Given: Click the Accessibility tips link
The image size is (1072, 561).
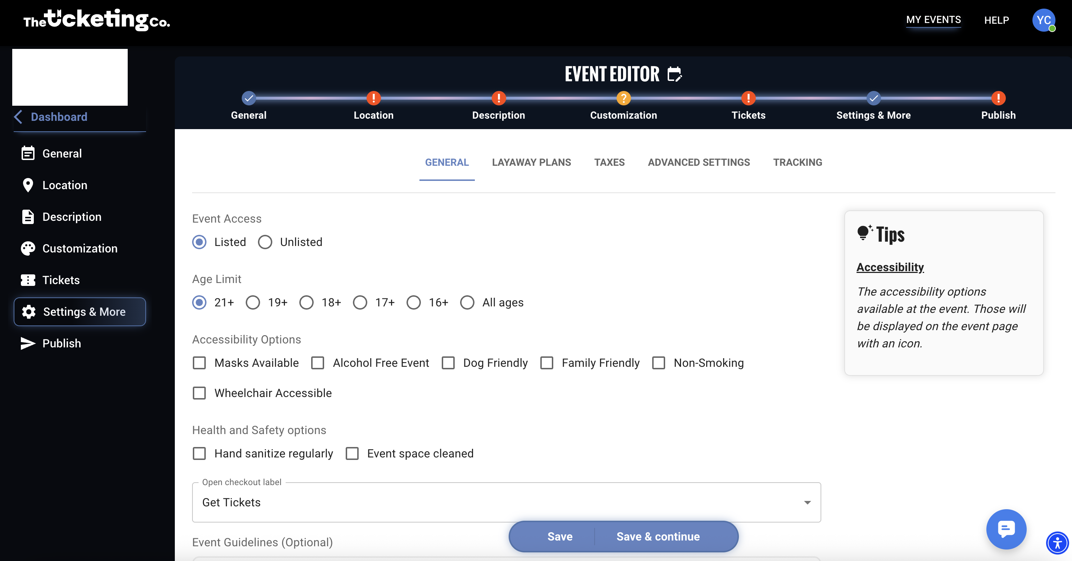Looking at the screenshot, I should point(890,267).
